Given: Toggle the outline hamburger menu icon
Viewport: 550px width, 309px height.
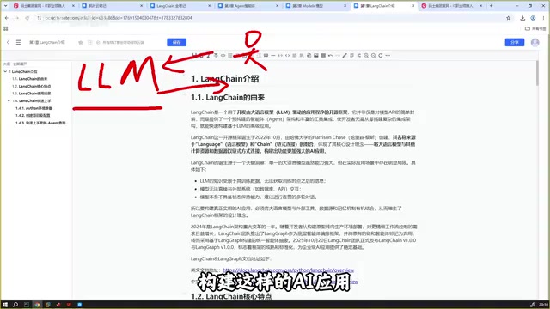Looking at the screenshot, I should coord(18,42).
